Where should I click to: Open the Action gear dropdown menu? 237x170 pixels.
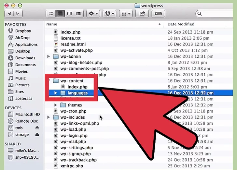93,14
